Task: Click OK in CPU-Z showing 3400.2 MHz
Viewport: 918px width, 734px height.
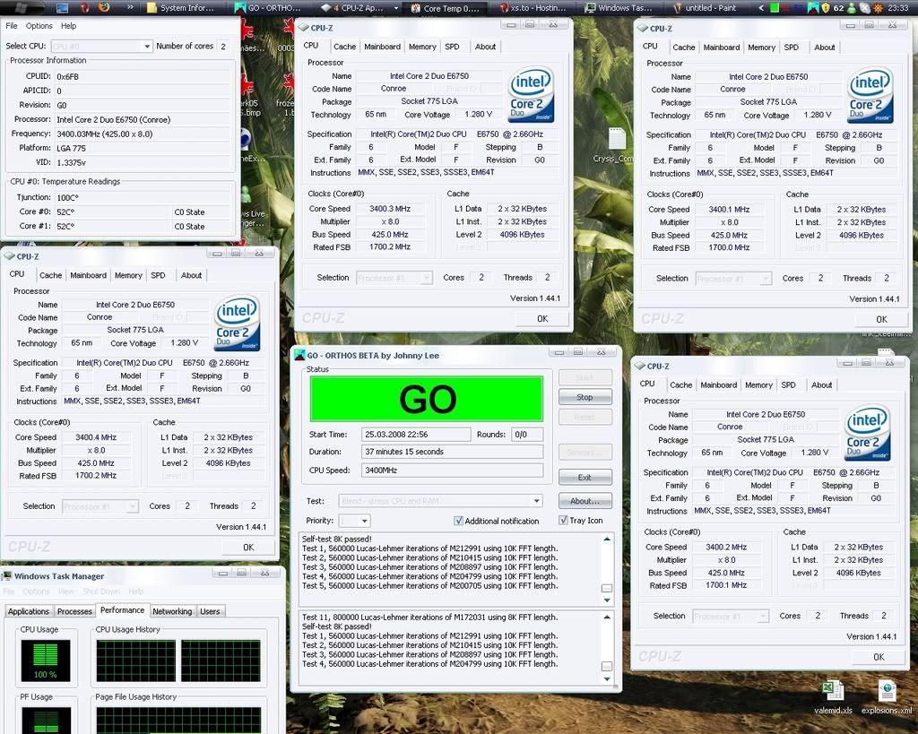Action: pyautogui.click(x=879, y=657)
